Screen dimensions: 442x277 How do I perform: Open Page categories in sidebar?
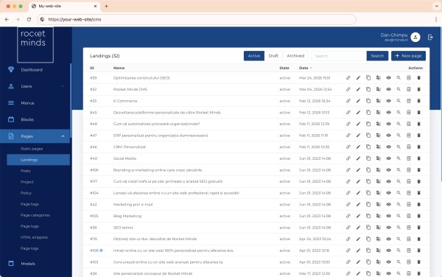coord(35,215)
